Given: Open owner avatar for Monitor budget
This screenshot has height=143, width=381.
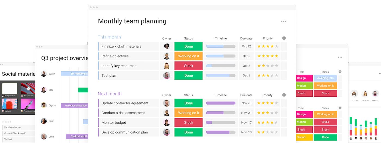Looking at the screenshot, I should tap(167, 122).
